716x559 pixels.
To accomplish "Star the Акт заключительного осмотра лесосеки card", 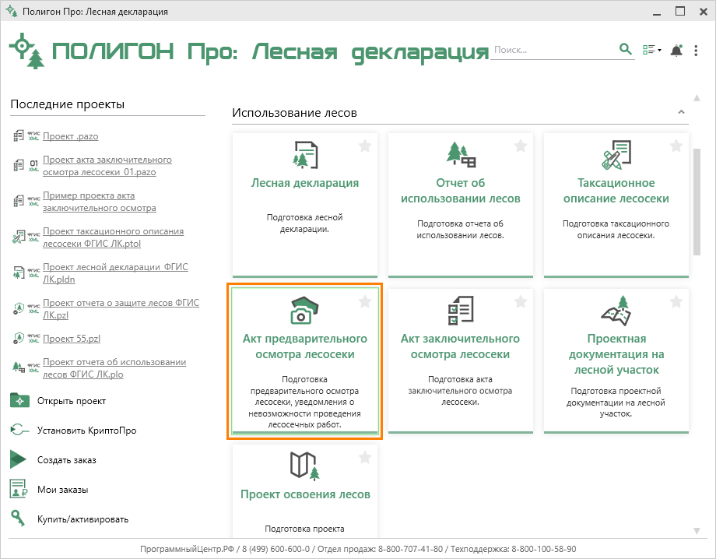I will (x=521, y=301).
